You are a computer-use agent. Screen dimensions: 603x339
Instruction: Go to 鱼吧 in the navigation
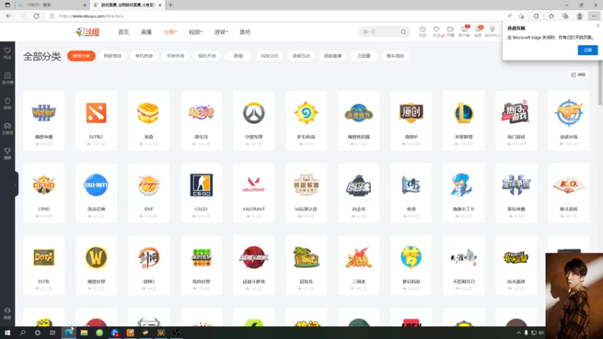pyautogui.click(x=245, y=32)
